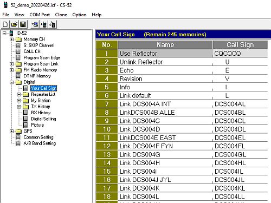Image resolution: width=271 pixels, height=203 pixels.
Task: Click the Write to transceiver clone icon
Action: (44, 24)
